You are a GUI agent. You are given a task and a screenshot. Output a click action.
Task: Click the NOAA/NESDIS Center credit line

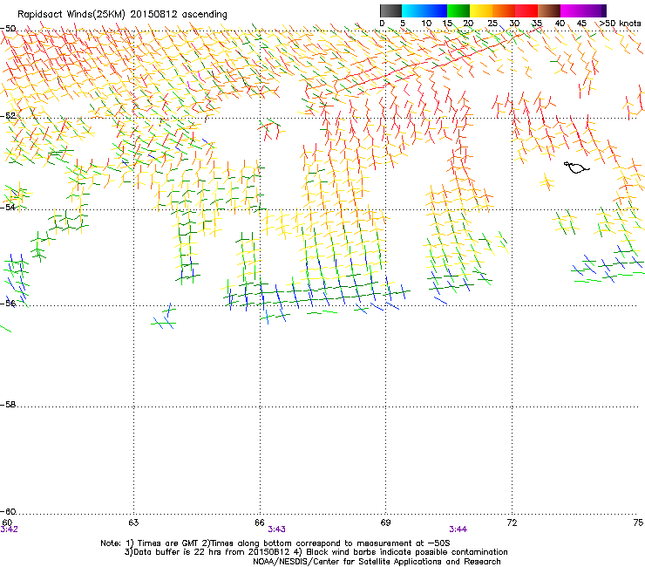point(377,562)
